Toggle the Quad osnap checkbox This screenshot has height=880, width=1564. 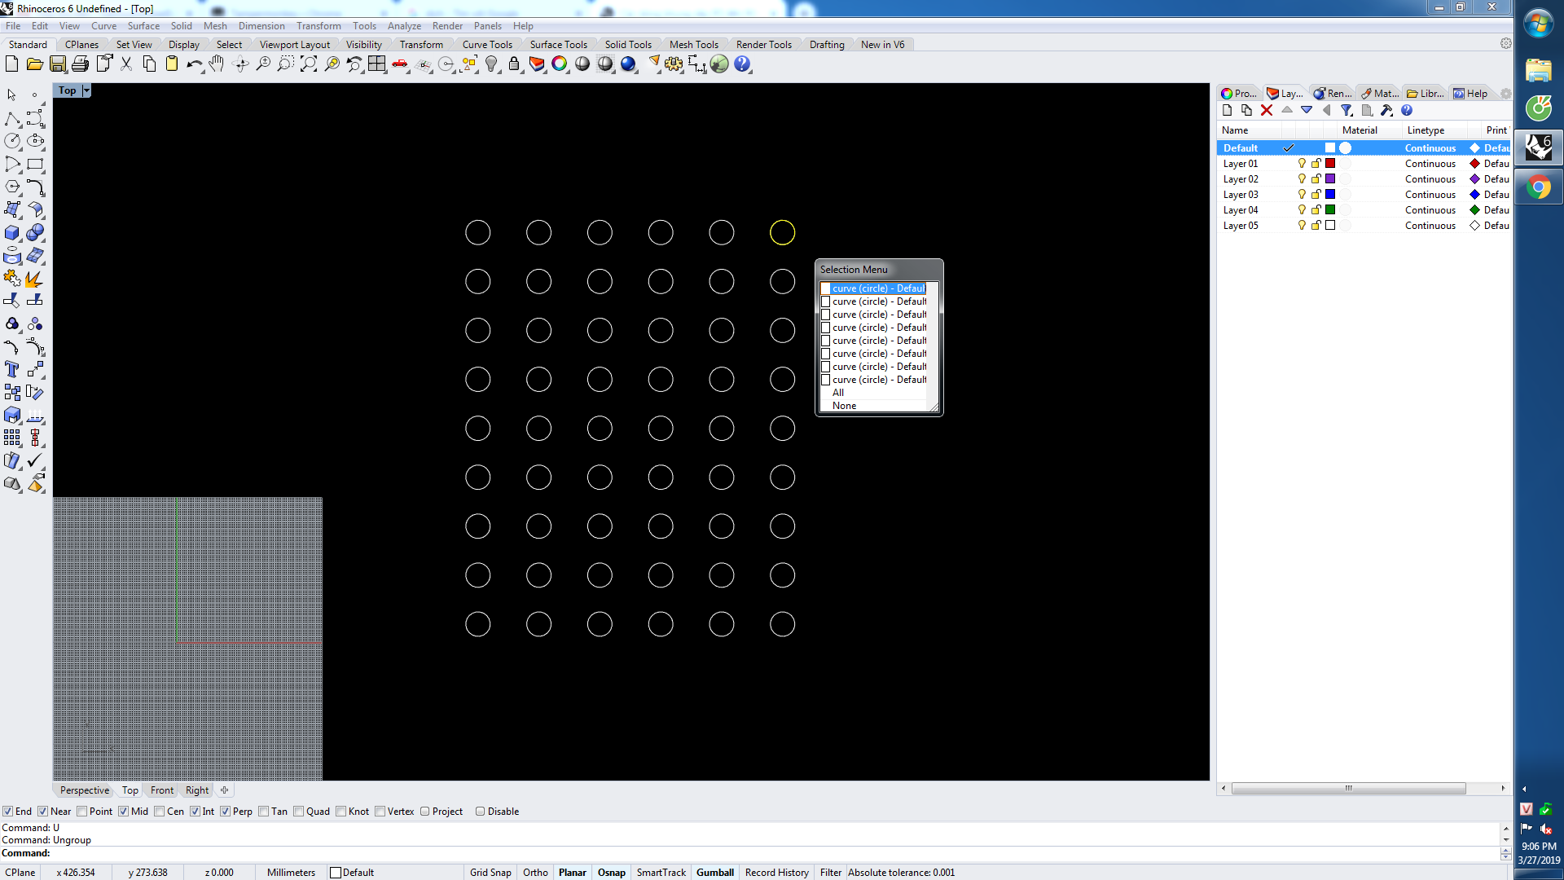click(299, 812)
